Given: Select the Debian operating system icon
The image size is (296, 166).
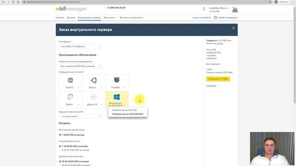Looking at the screenshot, I should click(x=70, y=97).
